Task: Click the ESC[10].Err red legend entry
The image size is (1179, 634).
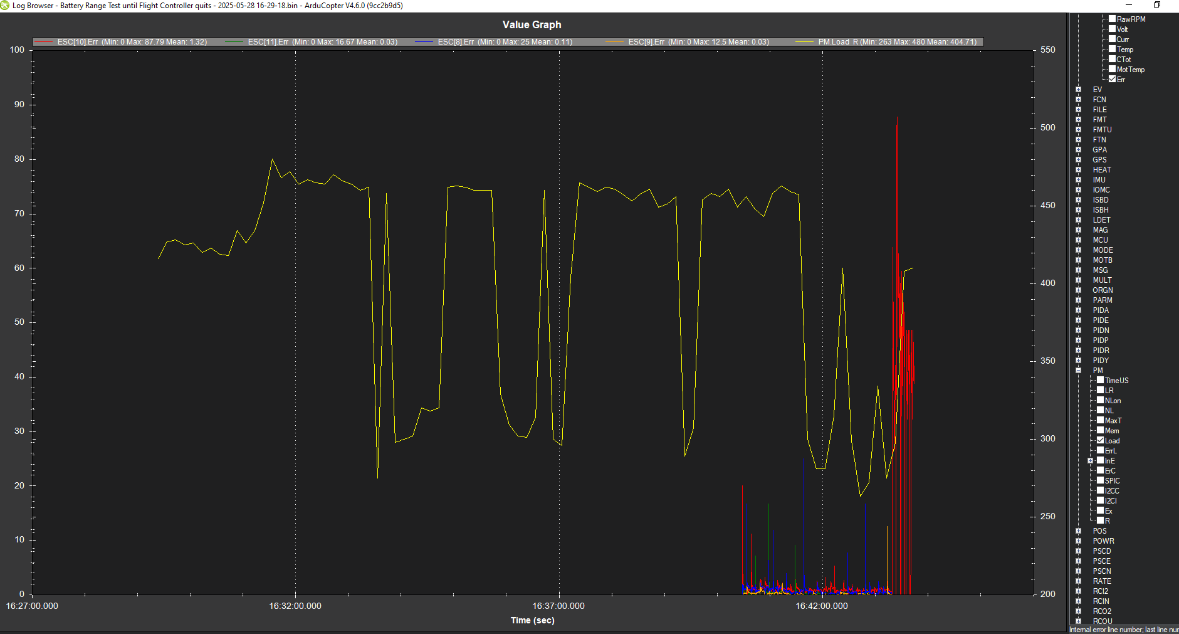Action: [120, 42]
